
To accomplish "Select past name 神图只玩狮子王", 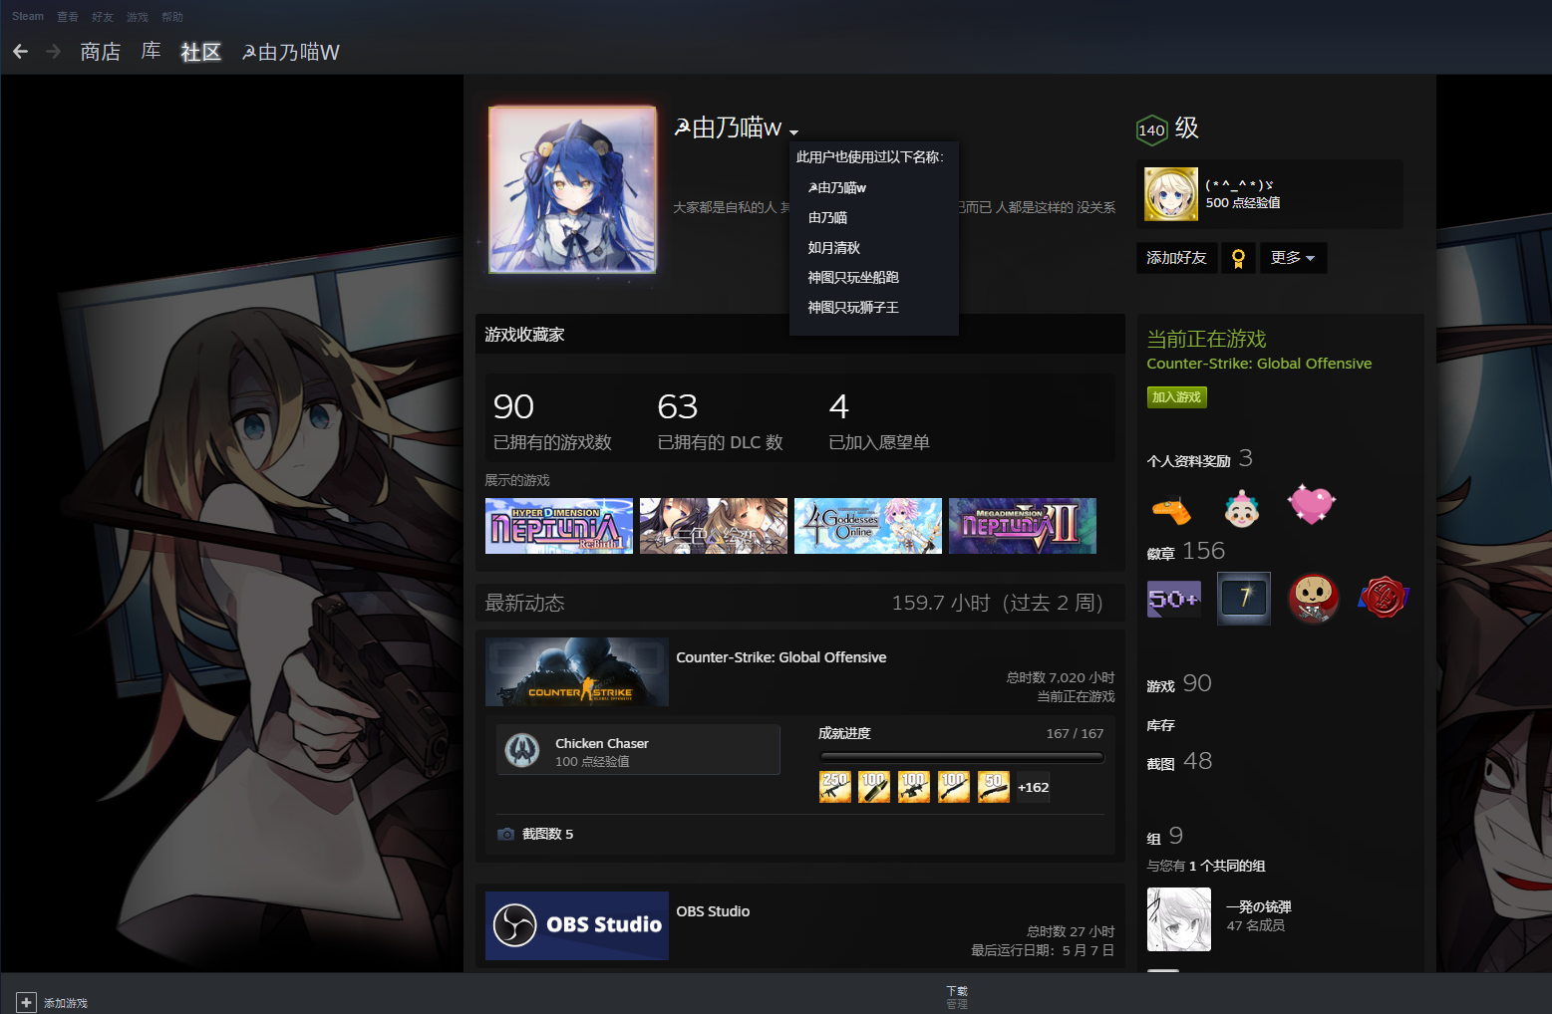I will click(853, 308).
